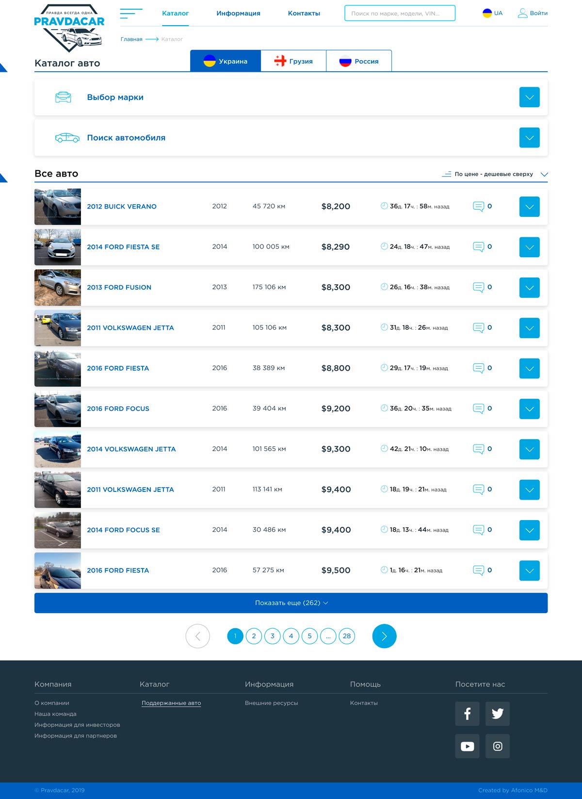This screenshot has width=582, height=799.
Task: Click the Facebook icon in footer
Action: pyautogui.click(x=467, y=714)
